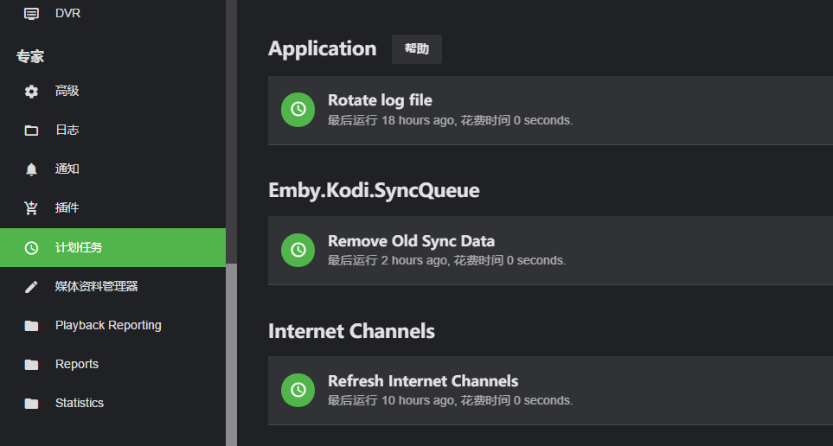This screenshot has width=833, height=446.
Task: Click the bell icon beside 通知
Action: tap(31, 169)
